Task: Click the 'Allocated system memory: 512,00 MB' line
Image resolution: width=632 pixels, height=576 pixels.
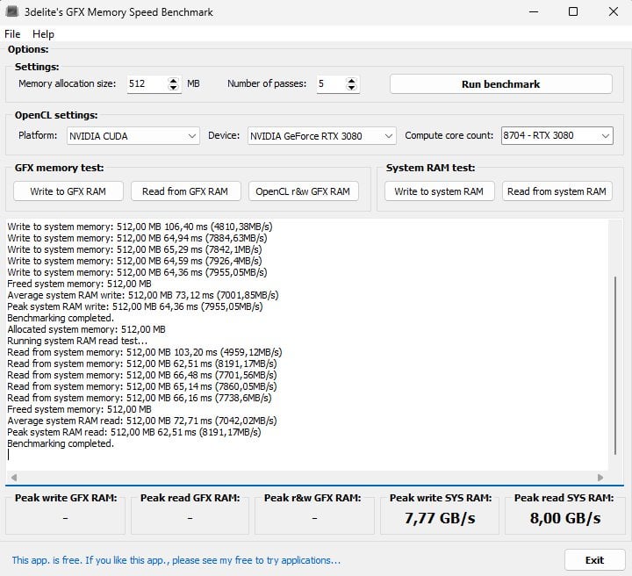Action: click(86, 330)
